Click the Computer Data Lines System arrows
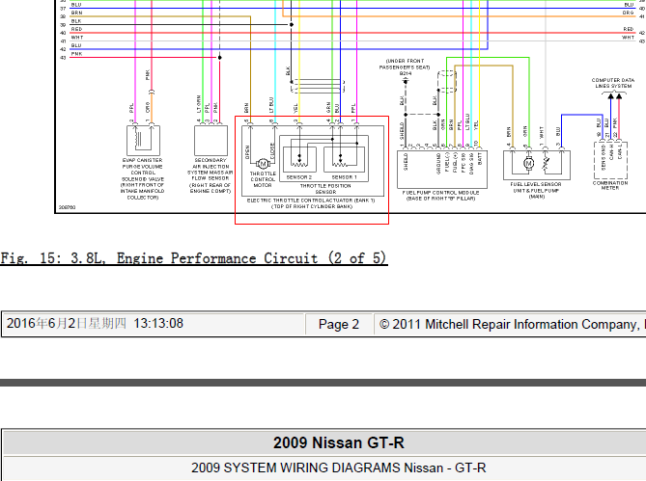The width and height of the screenshot is (646, 481). click(x=615, y=96)
